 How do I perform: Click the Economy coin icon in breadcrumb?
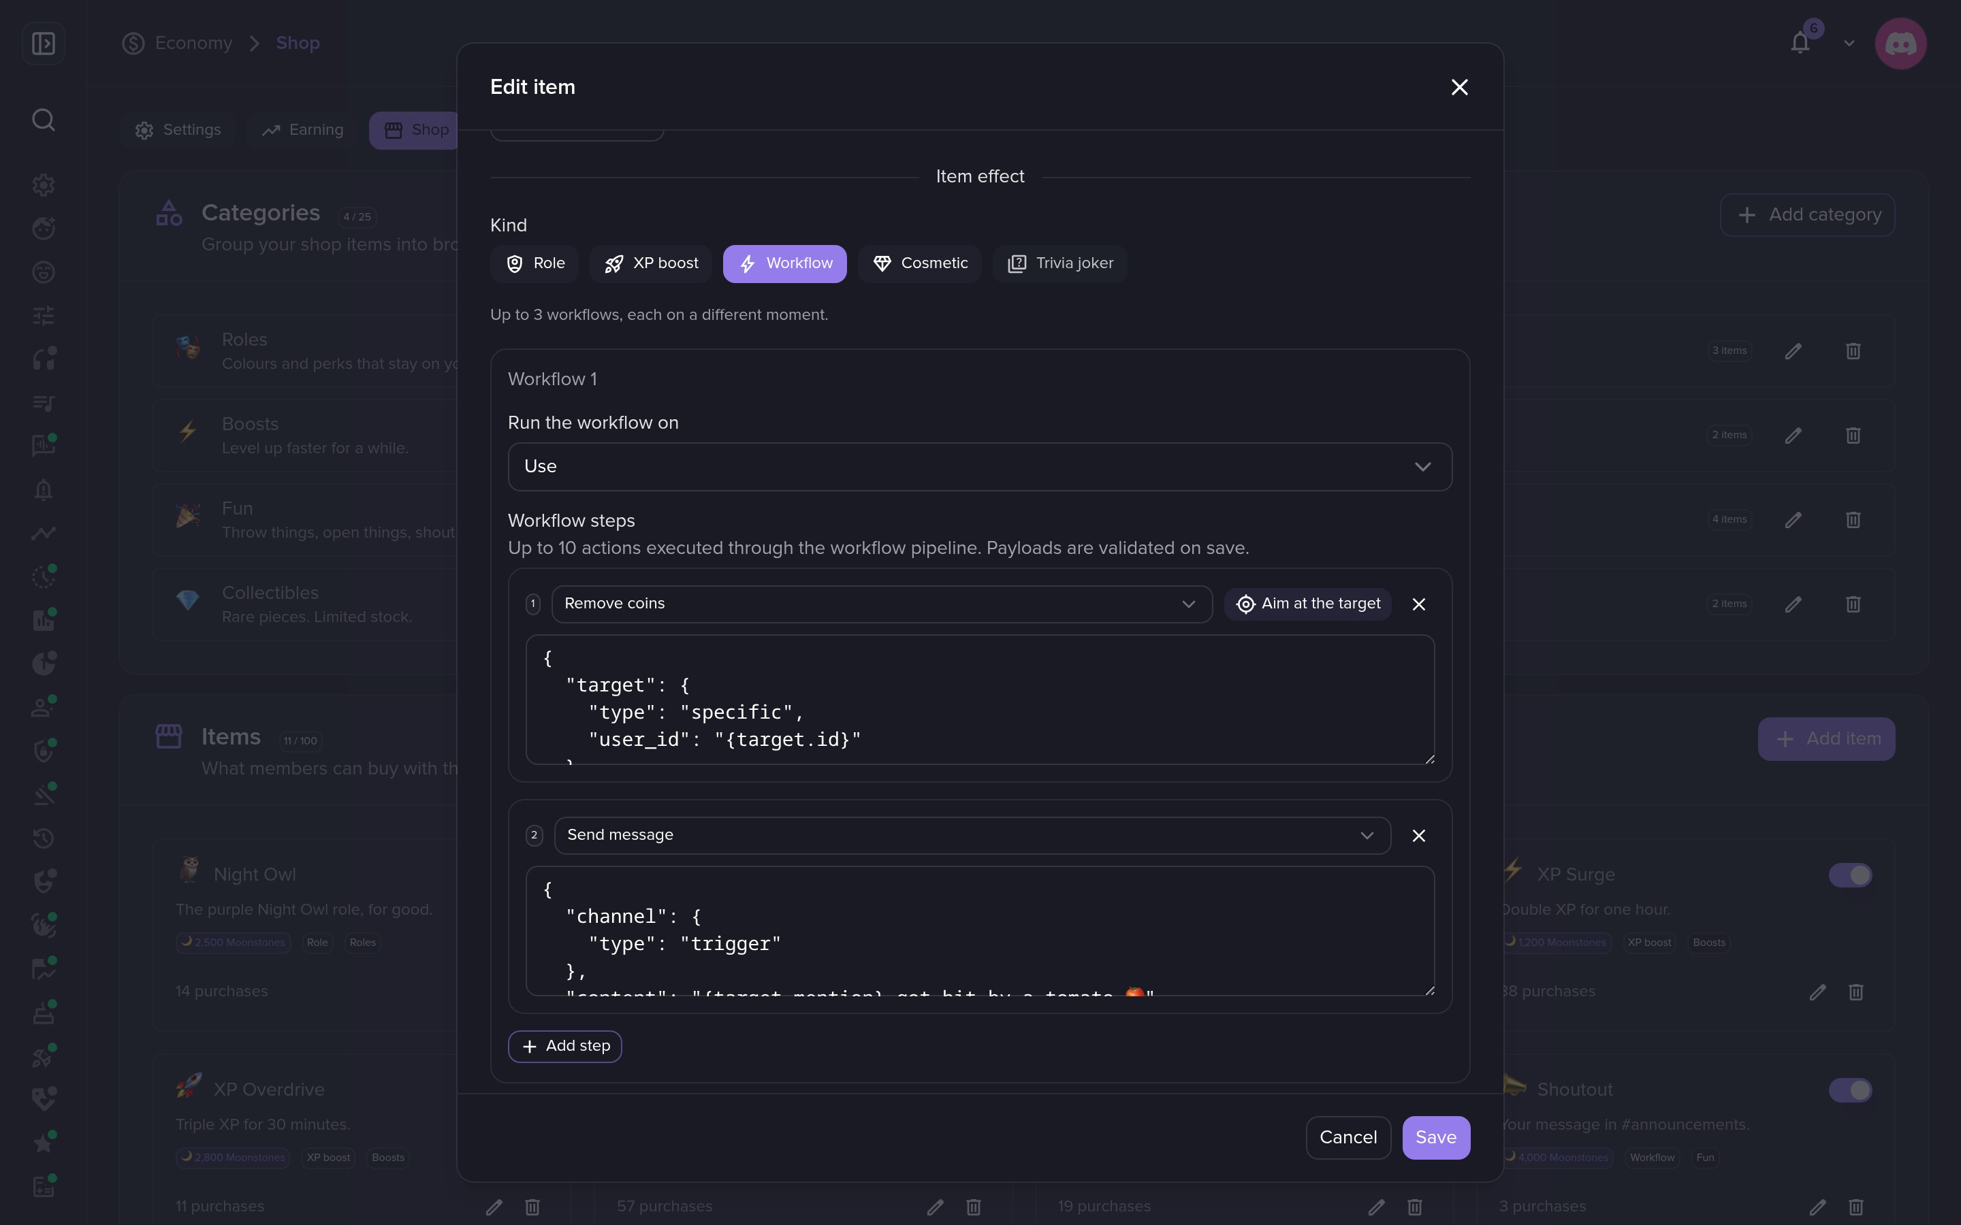(133, 43)
